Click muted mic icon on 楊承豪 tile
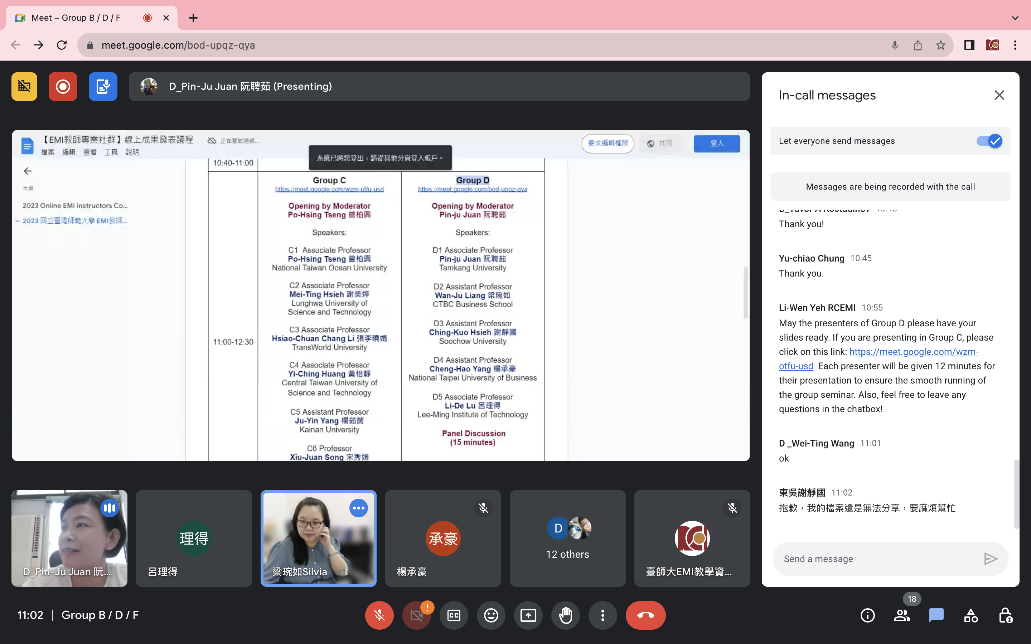Image resolution: width=1031 pixels, height=644 pixels. coord(483,508)
